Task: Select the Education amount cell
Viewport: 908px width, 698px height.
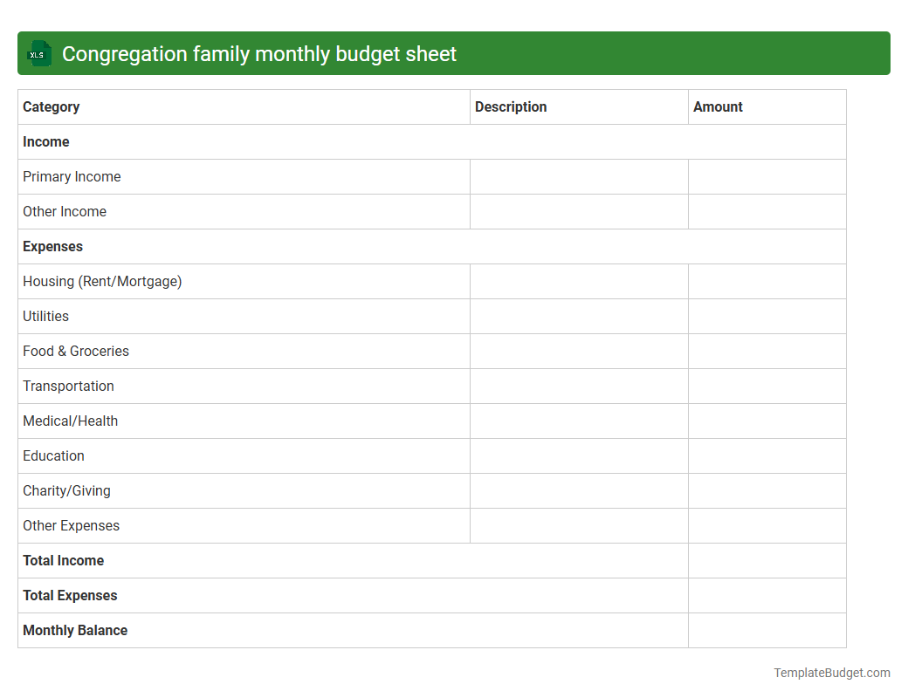Action: 767,455
